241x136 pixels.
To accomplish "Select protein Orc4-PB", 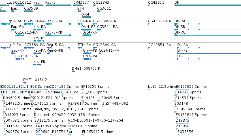I will 87,53.
